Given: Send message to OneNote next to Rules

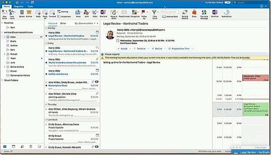Looking at the screenshot, I should (x=103, y=14).
